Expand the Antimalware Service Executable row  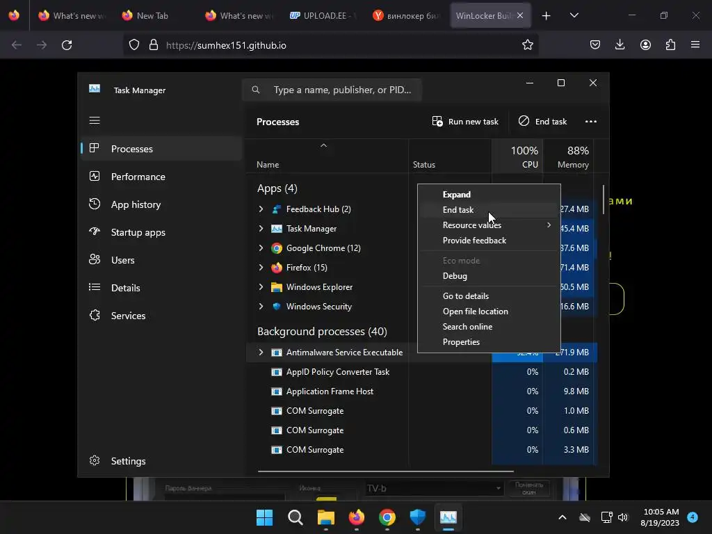click(261, 353)
